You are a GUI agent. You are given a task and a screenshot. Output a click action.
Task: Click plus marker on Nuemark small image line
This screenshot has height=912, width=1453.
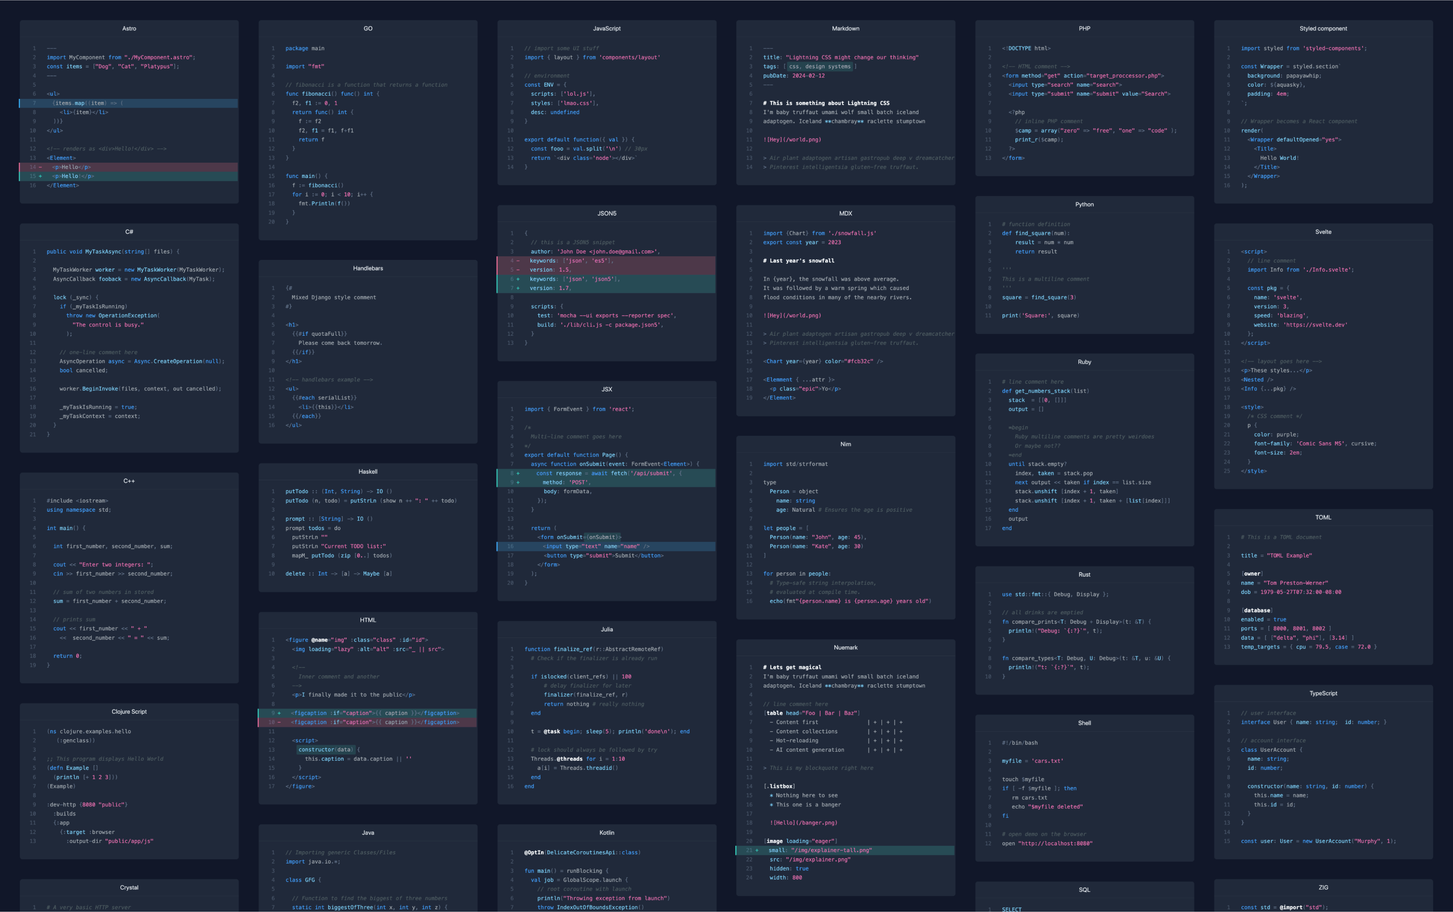[756, 851]
